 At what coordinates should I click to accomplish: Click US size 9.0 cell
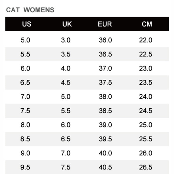[x=25, y=153]
